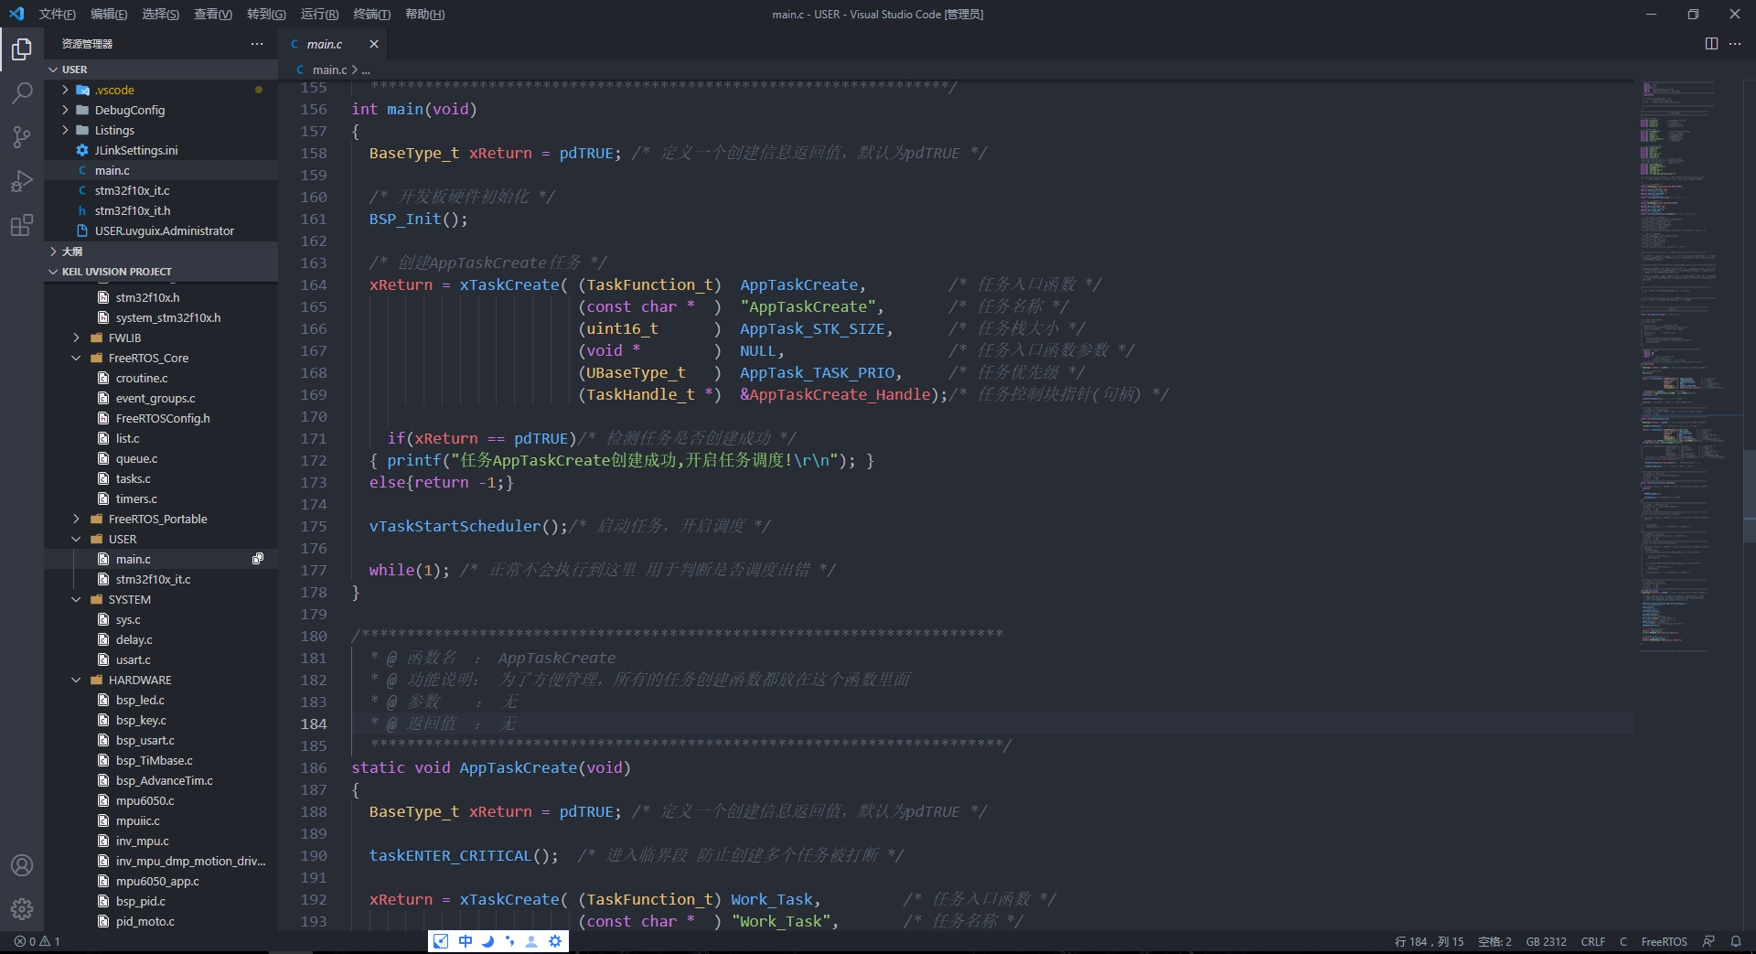
Task: Open the Source Control view
Action: point(22,136)
